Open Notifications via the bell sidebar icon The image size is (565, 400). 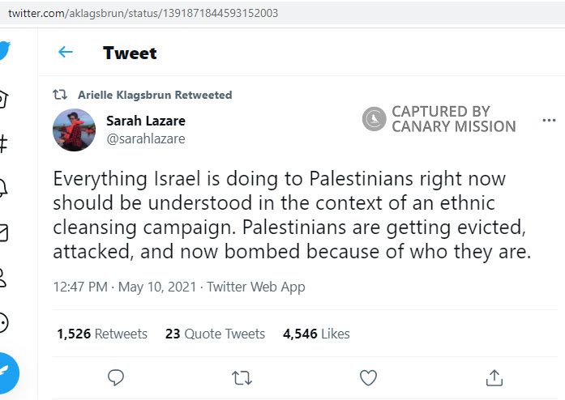click(x=3, y=189)
